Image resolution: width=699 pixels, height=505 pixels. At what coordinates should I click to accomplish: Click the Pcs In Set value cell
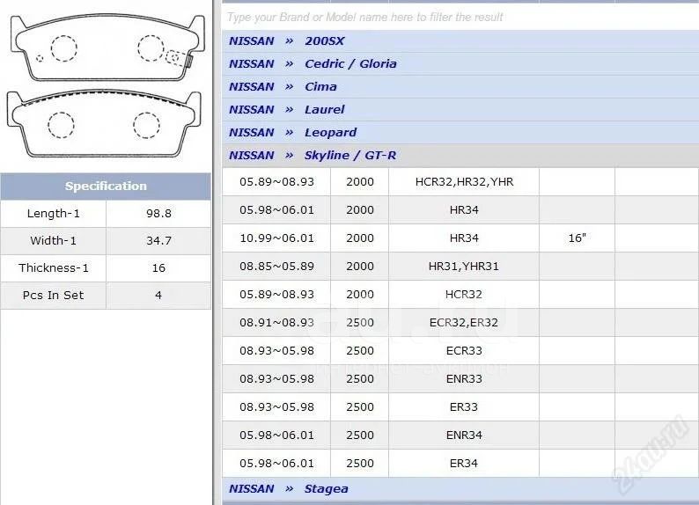158,295
